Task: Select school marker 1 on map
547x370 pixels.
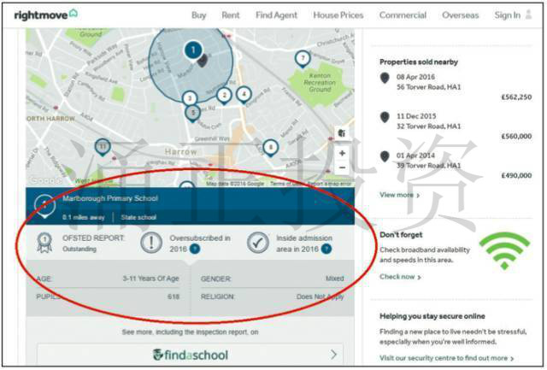Action: [193, 50]
